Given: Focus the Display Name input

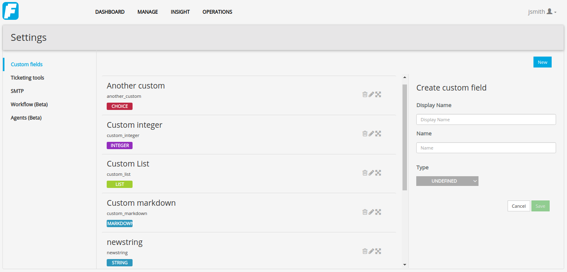Looking at the screenshot, I should pos(486,120).
